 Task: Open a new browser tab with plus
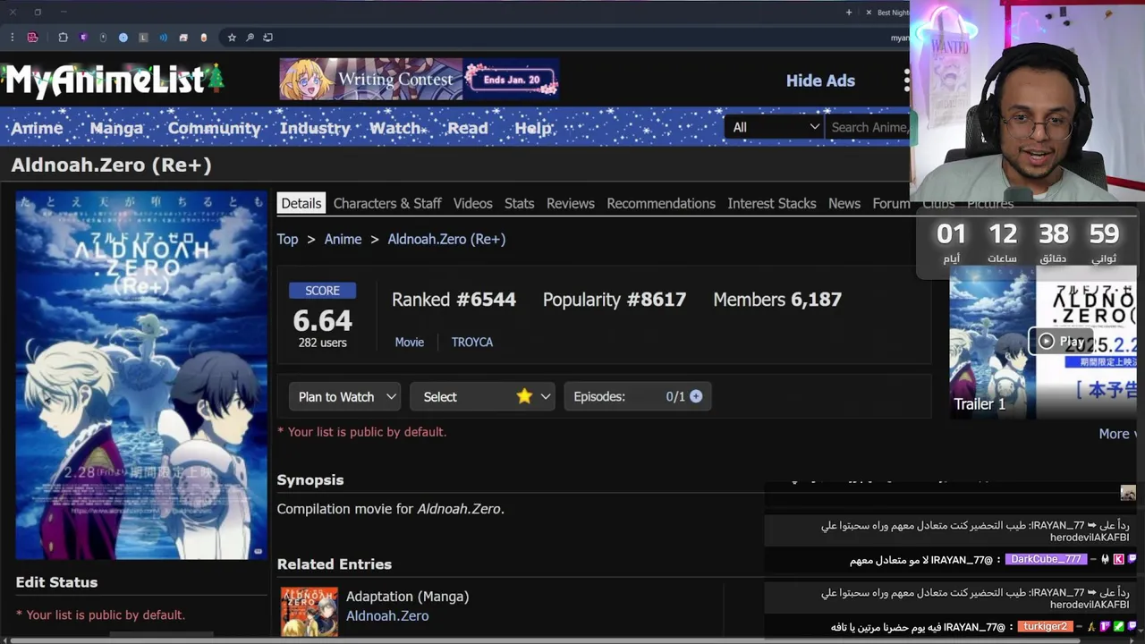[849, 13]
